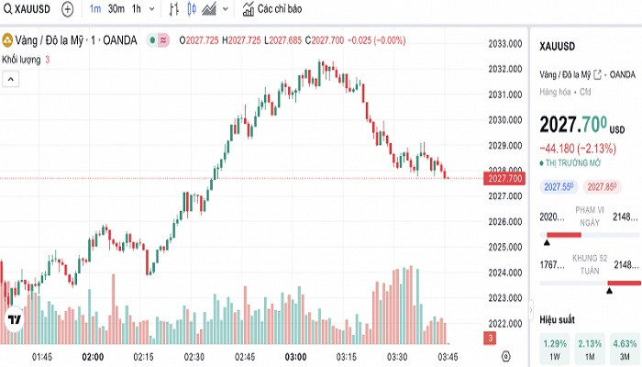Viewport: 642px width, 367px height.
Task: Open the chart style dropdown arrow
Action: click(225, 9)
